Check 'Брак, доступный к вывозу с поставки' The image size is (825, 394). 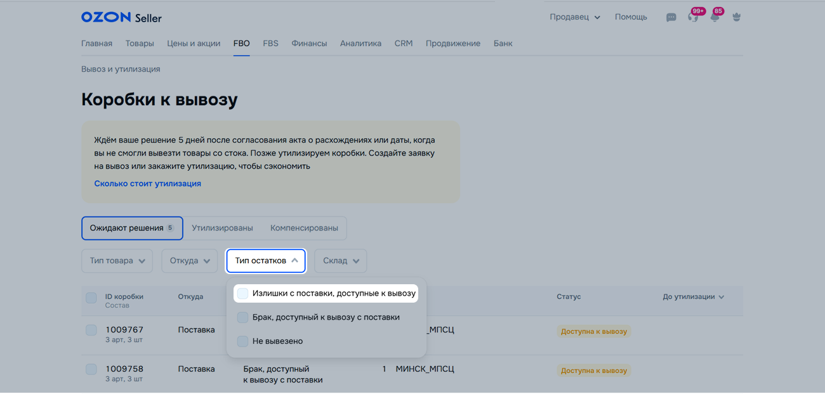point(243,317)
